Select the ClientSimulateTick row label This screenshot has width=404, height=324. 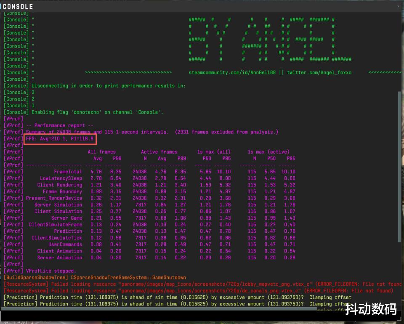point(57,238)
